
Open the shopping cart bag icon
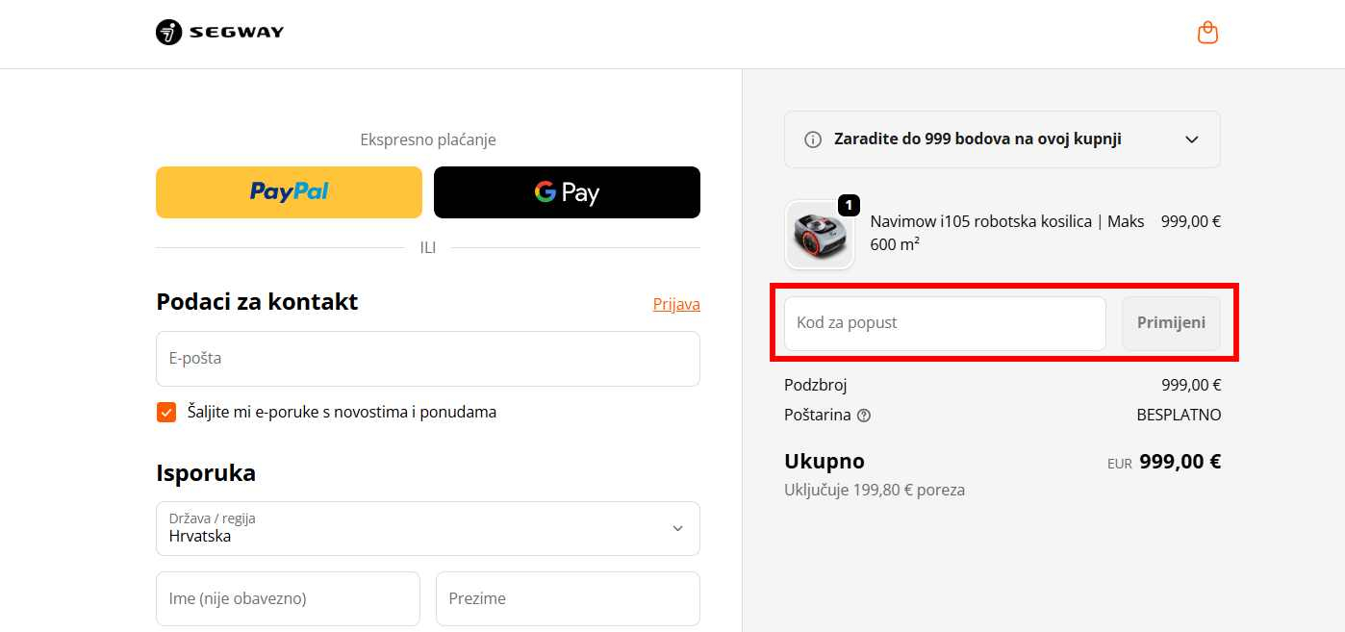coord(1207,32)
